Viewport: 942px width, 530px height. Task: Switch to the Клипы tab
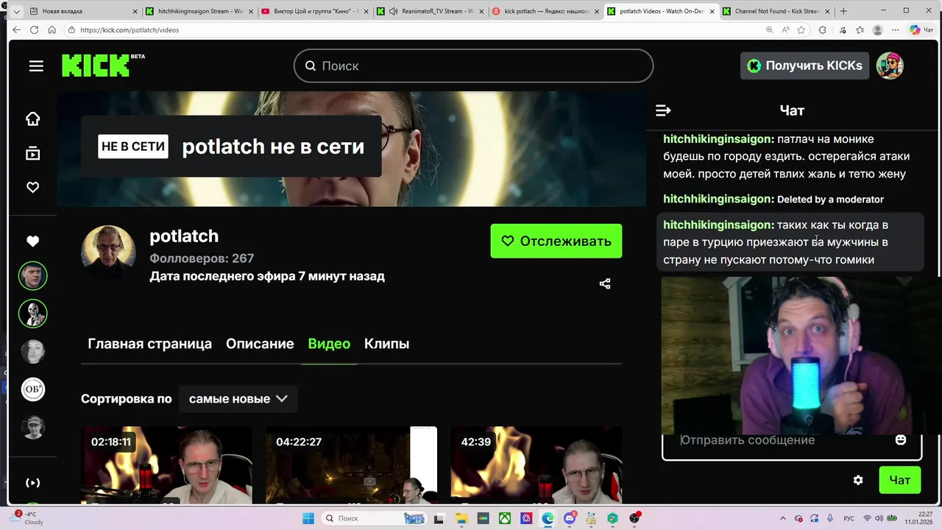(386, 344)
